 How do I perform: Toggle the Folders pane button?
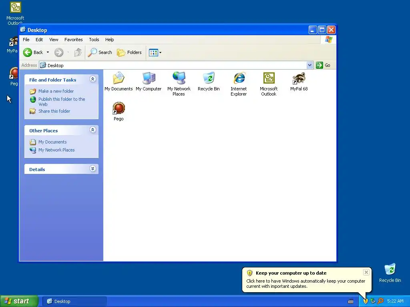[129, 52]
